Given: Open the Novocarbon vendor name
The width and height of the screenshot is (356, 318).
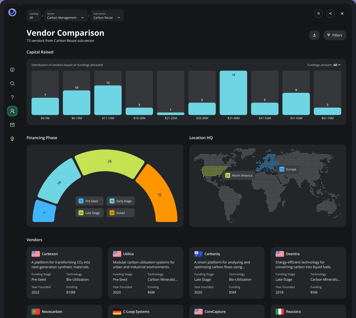Looking at the screenshot, I should 52,312.
